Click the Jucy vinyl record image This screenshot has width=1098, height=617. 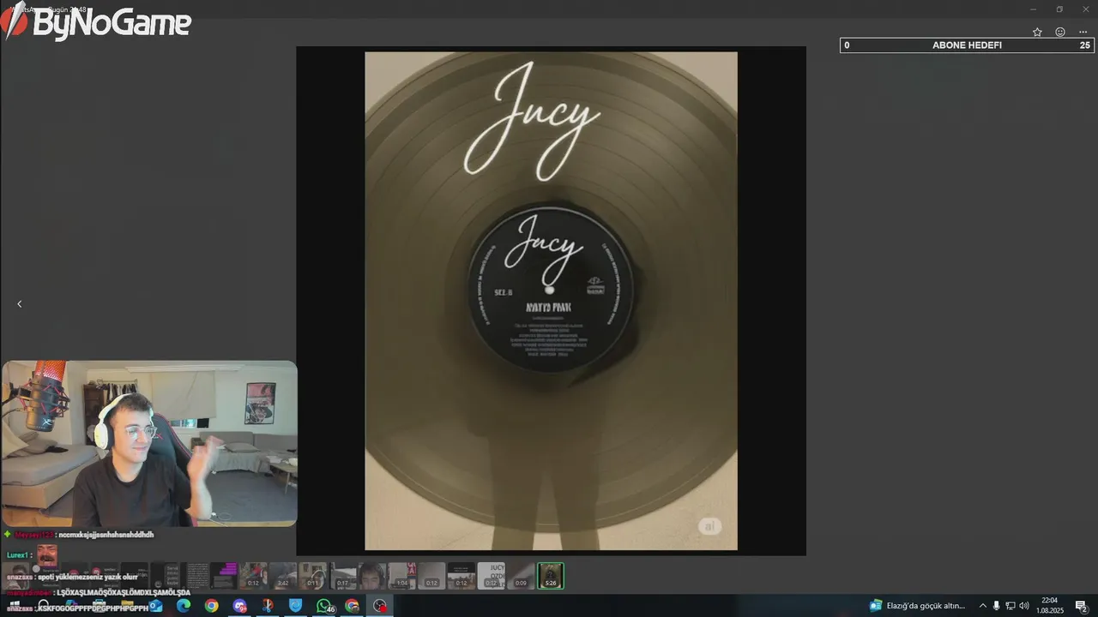pyautogui.click(x=551, y=301)
